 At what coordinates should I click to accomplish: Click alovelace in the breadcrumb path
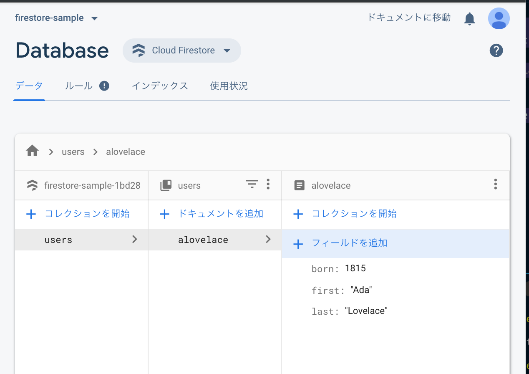(126, 152)
